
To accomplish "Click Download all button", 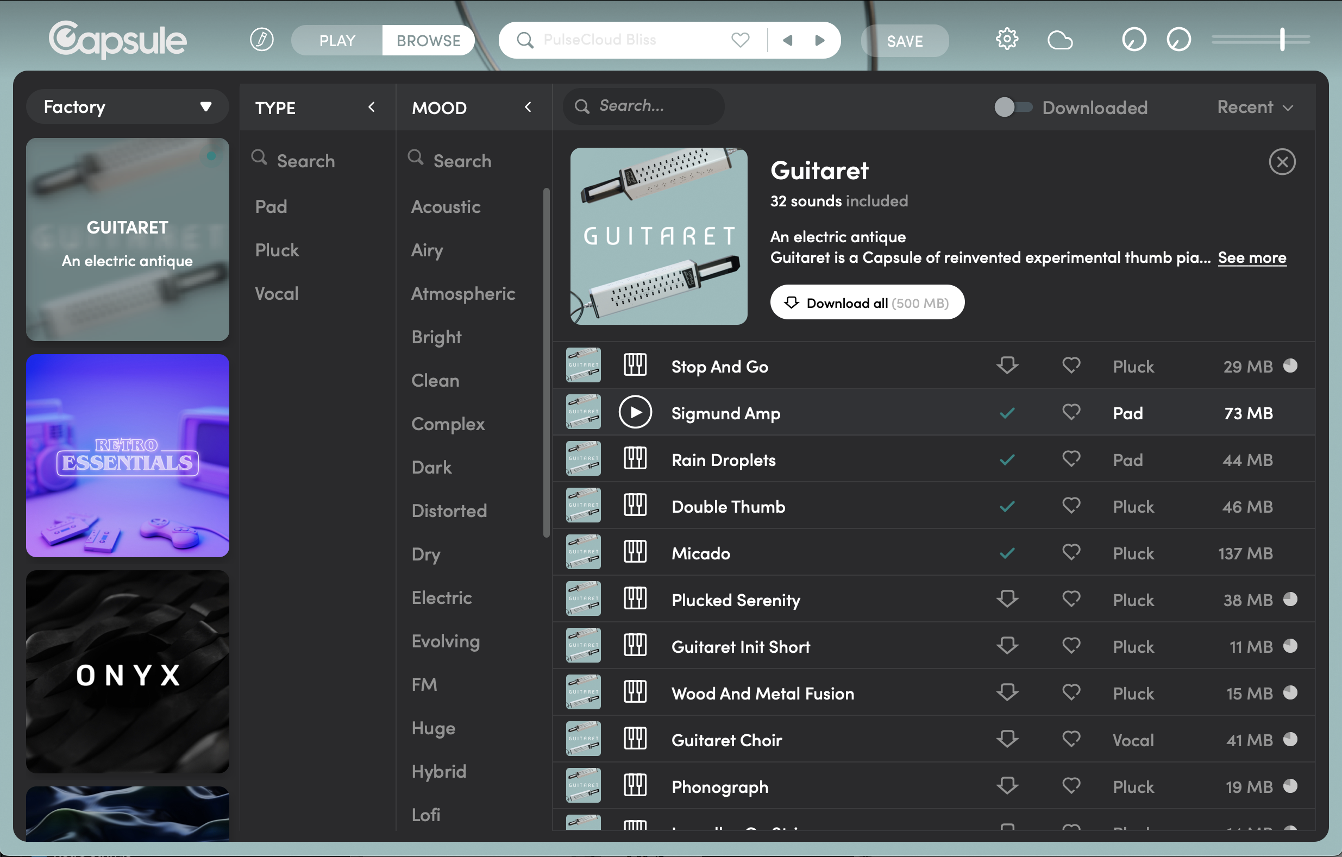I will pyautogui.click(x=867, y=303).
